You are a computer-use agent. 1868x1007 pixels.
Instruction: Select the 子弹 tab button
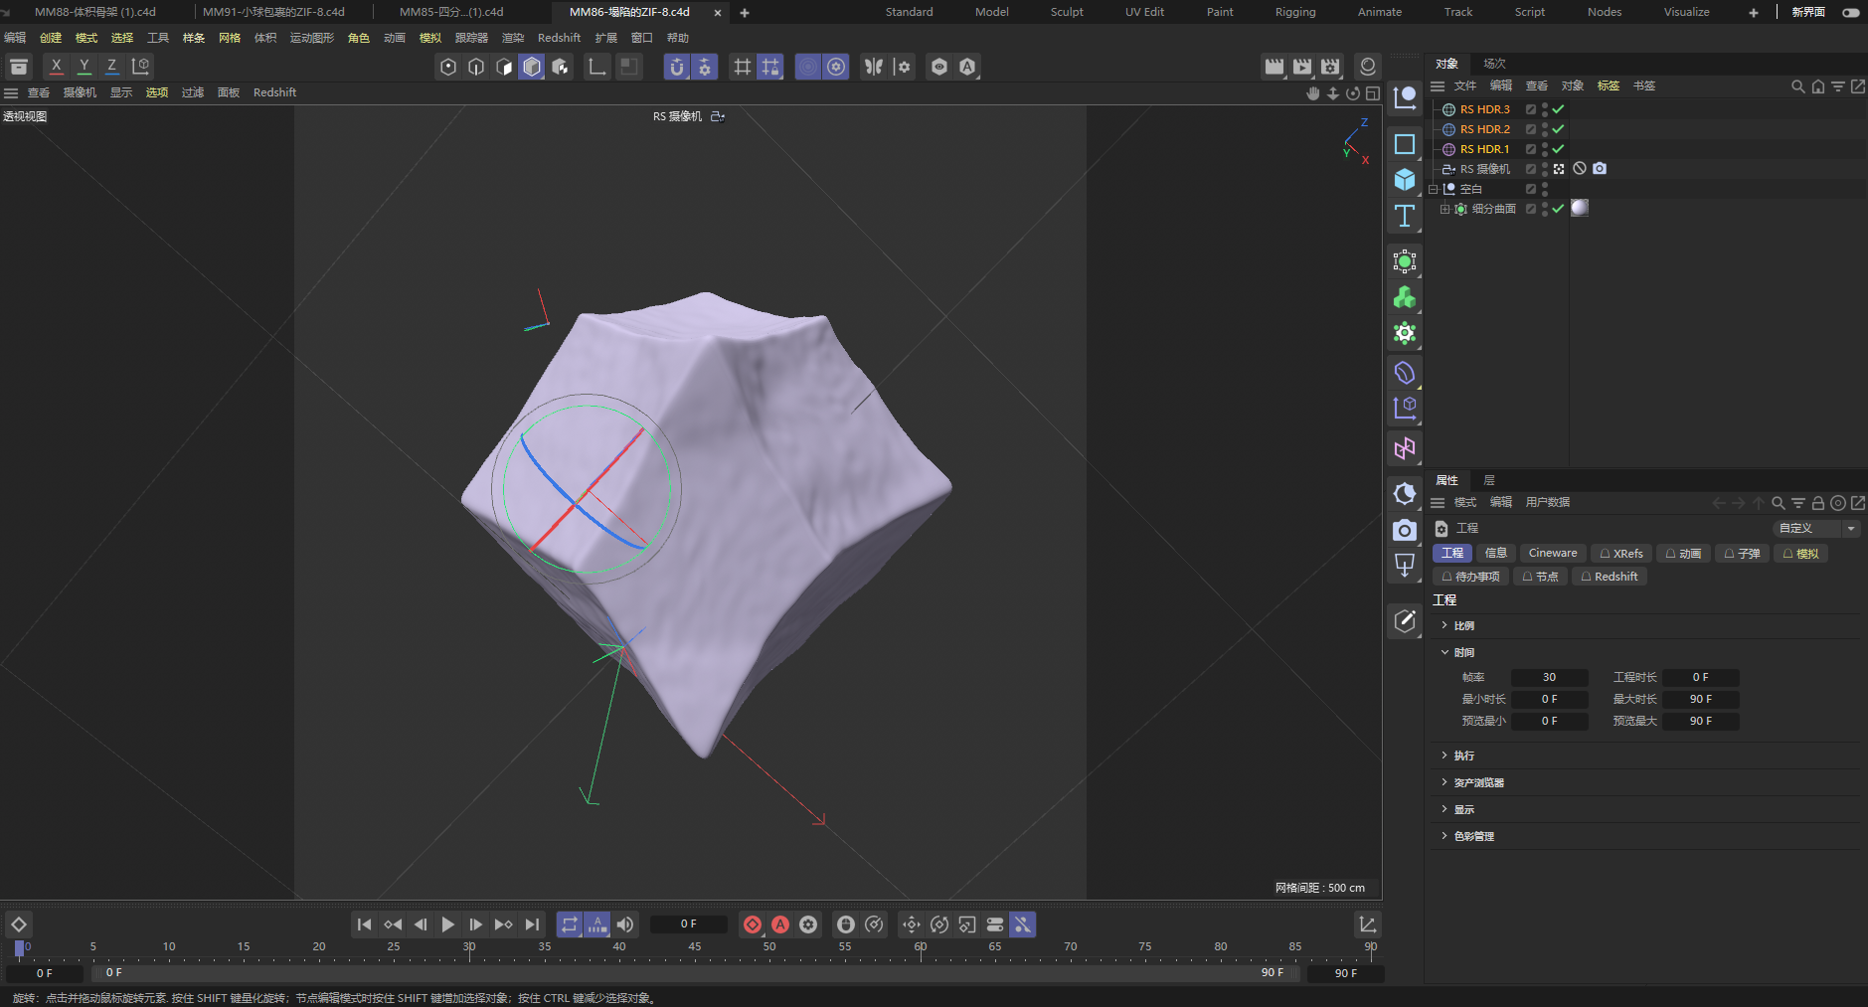click(1742, 554)
